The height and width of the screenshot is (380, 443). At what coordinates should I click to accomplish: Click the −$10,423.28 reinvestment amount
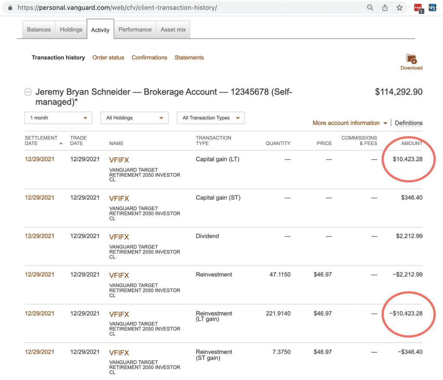[406, 313]
